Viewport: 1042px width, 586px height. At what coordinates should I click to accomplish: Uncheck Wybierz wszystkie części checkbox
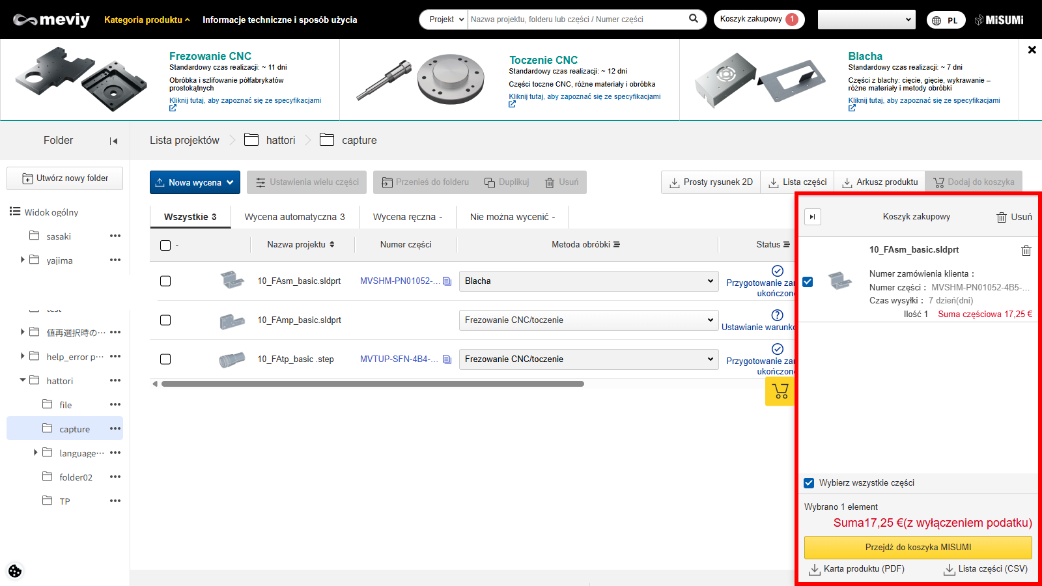[x=809, y=483]
